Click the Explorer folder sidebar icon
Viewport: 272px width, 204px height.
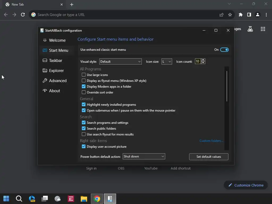click(45, 70)
